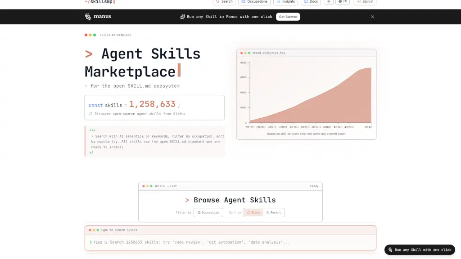Click the trend-analytics.tsx title label

coord(268,53)
